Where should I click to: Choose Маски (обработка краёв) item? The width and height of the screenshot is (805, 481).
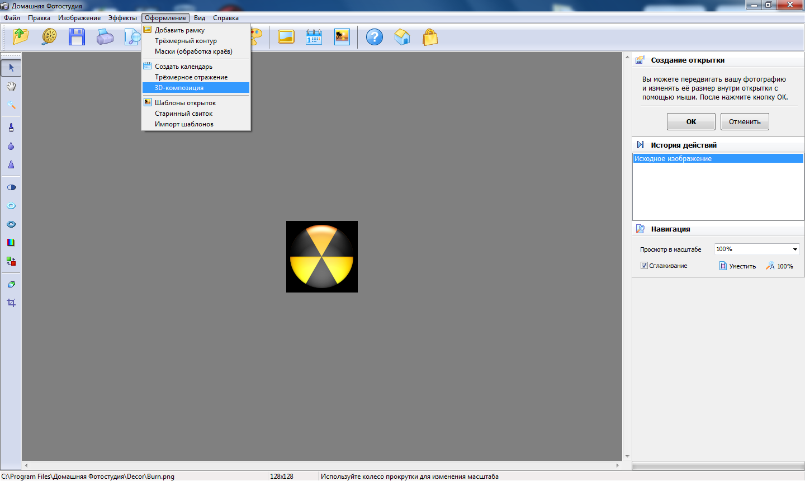pyautogui.click(x=196, y=51)
